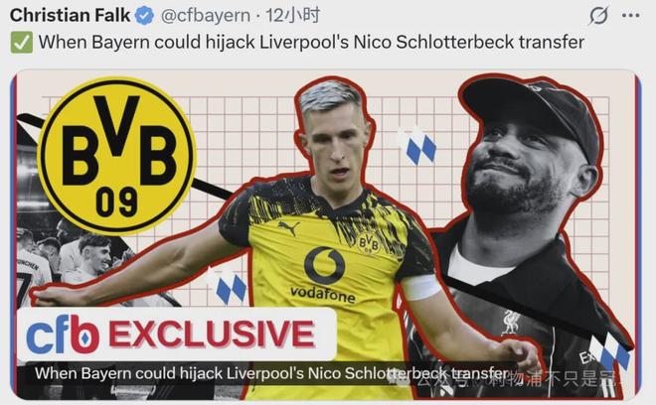
Task: Click the green checkmark emoji in tweet
Action: point(21,43)
